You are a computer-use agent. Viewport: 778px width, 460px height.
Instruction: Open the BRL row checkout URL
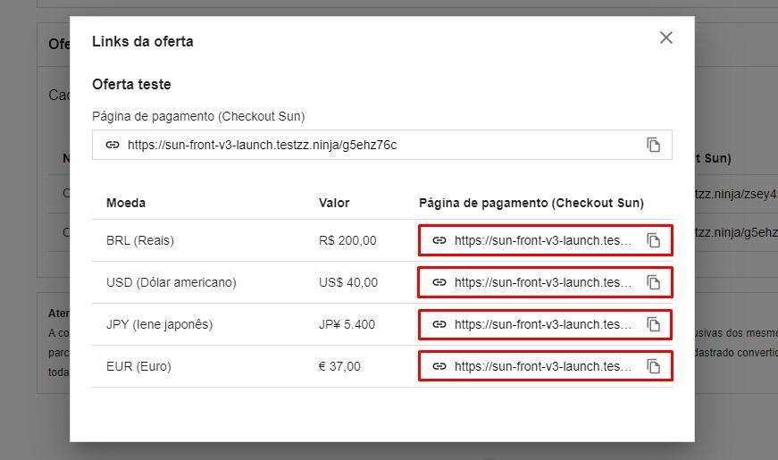tap(542, 240)
